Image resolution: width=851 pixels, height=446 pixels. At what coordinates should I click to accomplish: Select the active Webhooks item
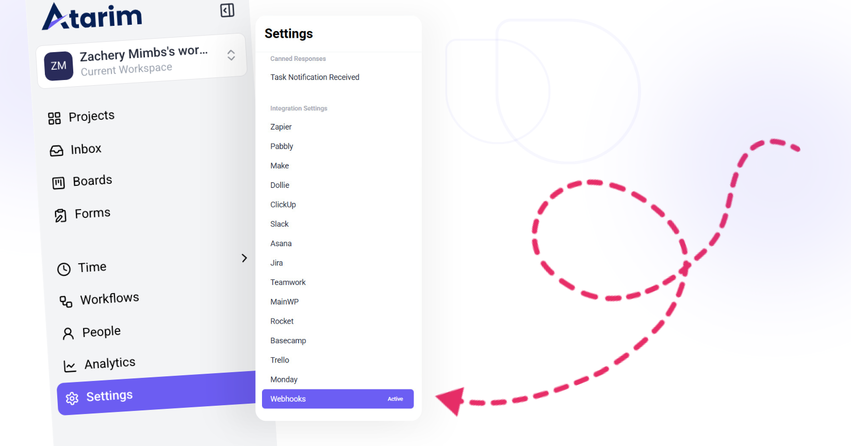coord(337,399)
